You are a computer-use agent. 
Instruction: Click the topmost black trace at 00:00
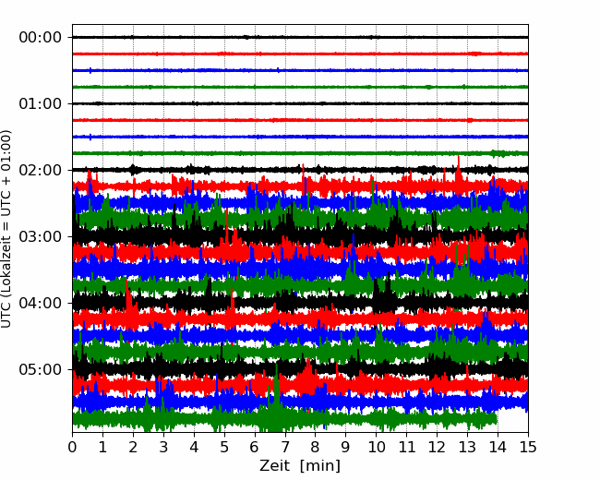(277, 37)
